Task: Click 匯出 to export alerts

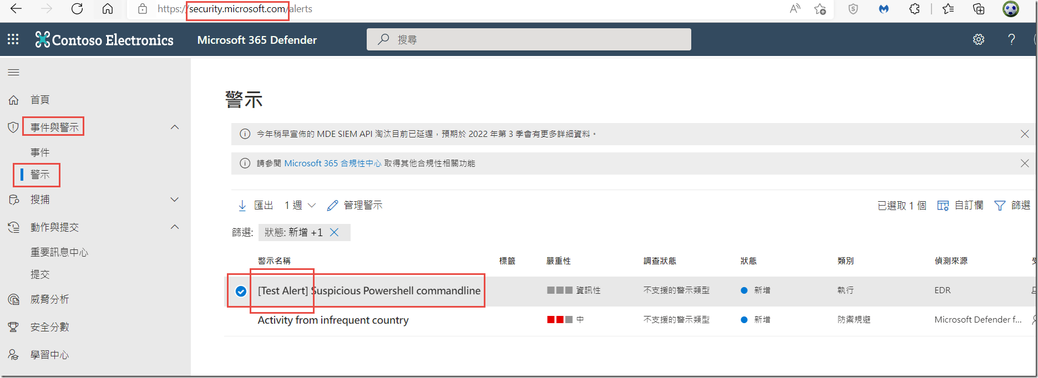Action: coord(256,206)
